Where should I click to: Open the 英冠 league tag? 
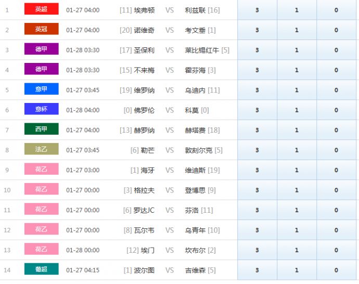[41, 30]
